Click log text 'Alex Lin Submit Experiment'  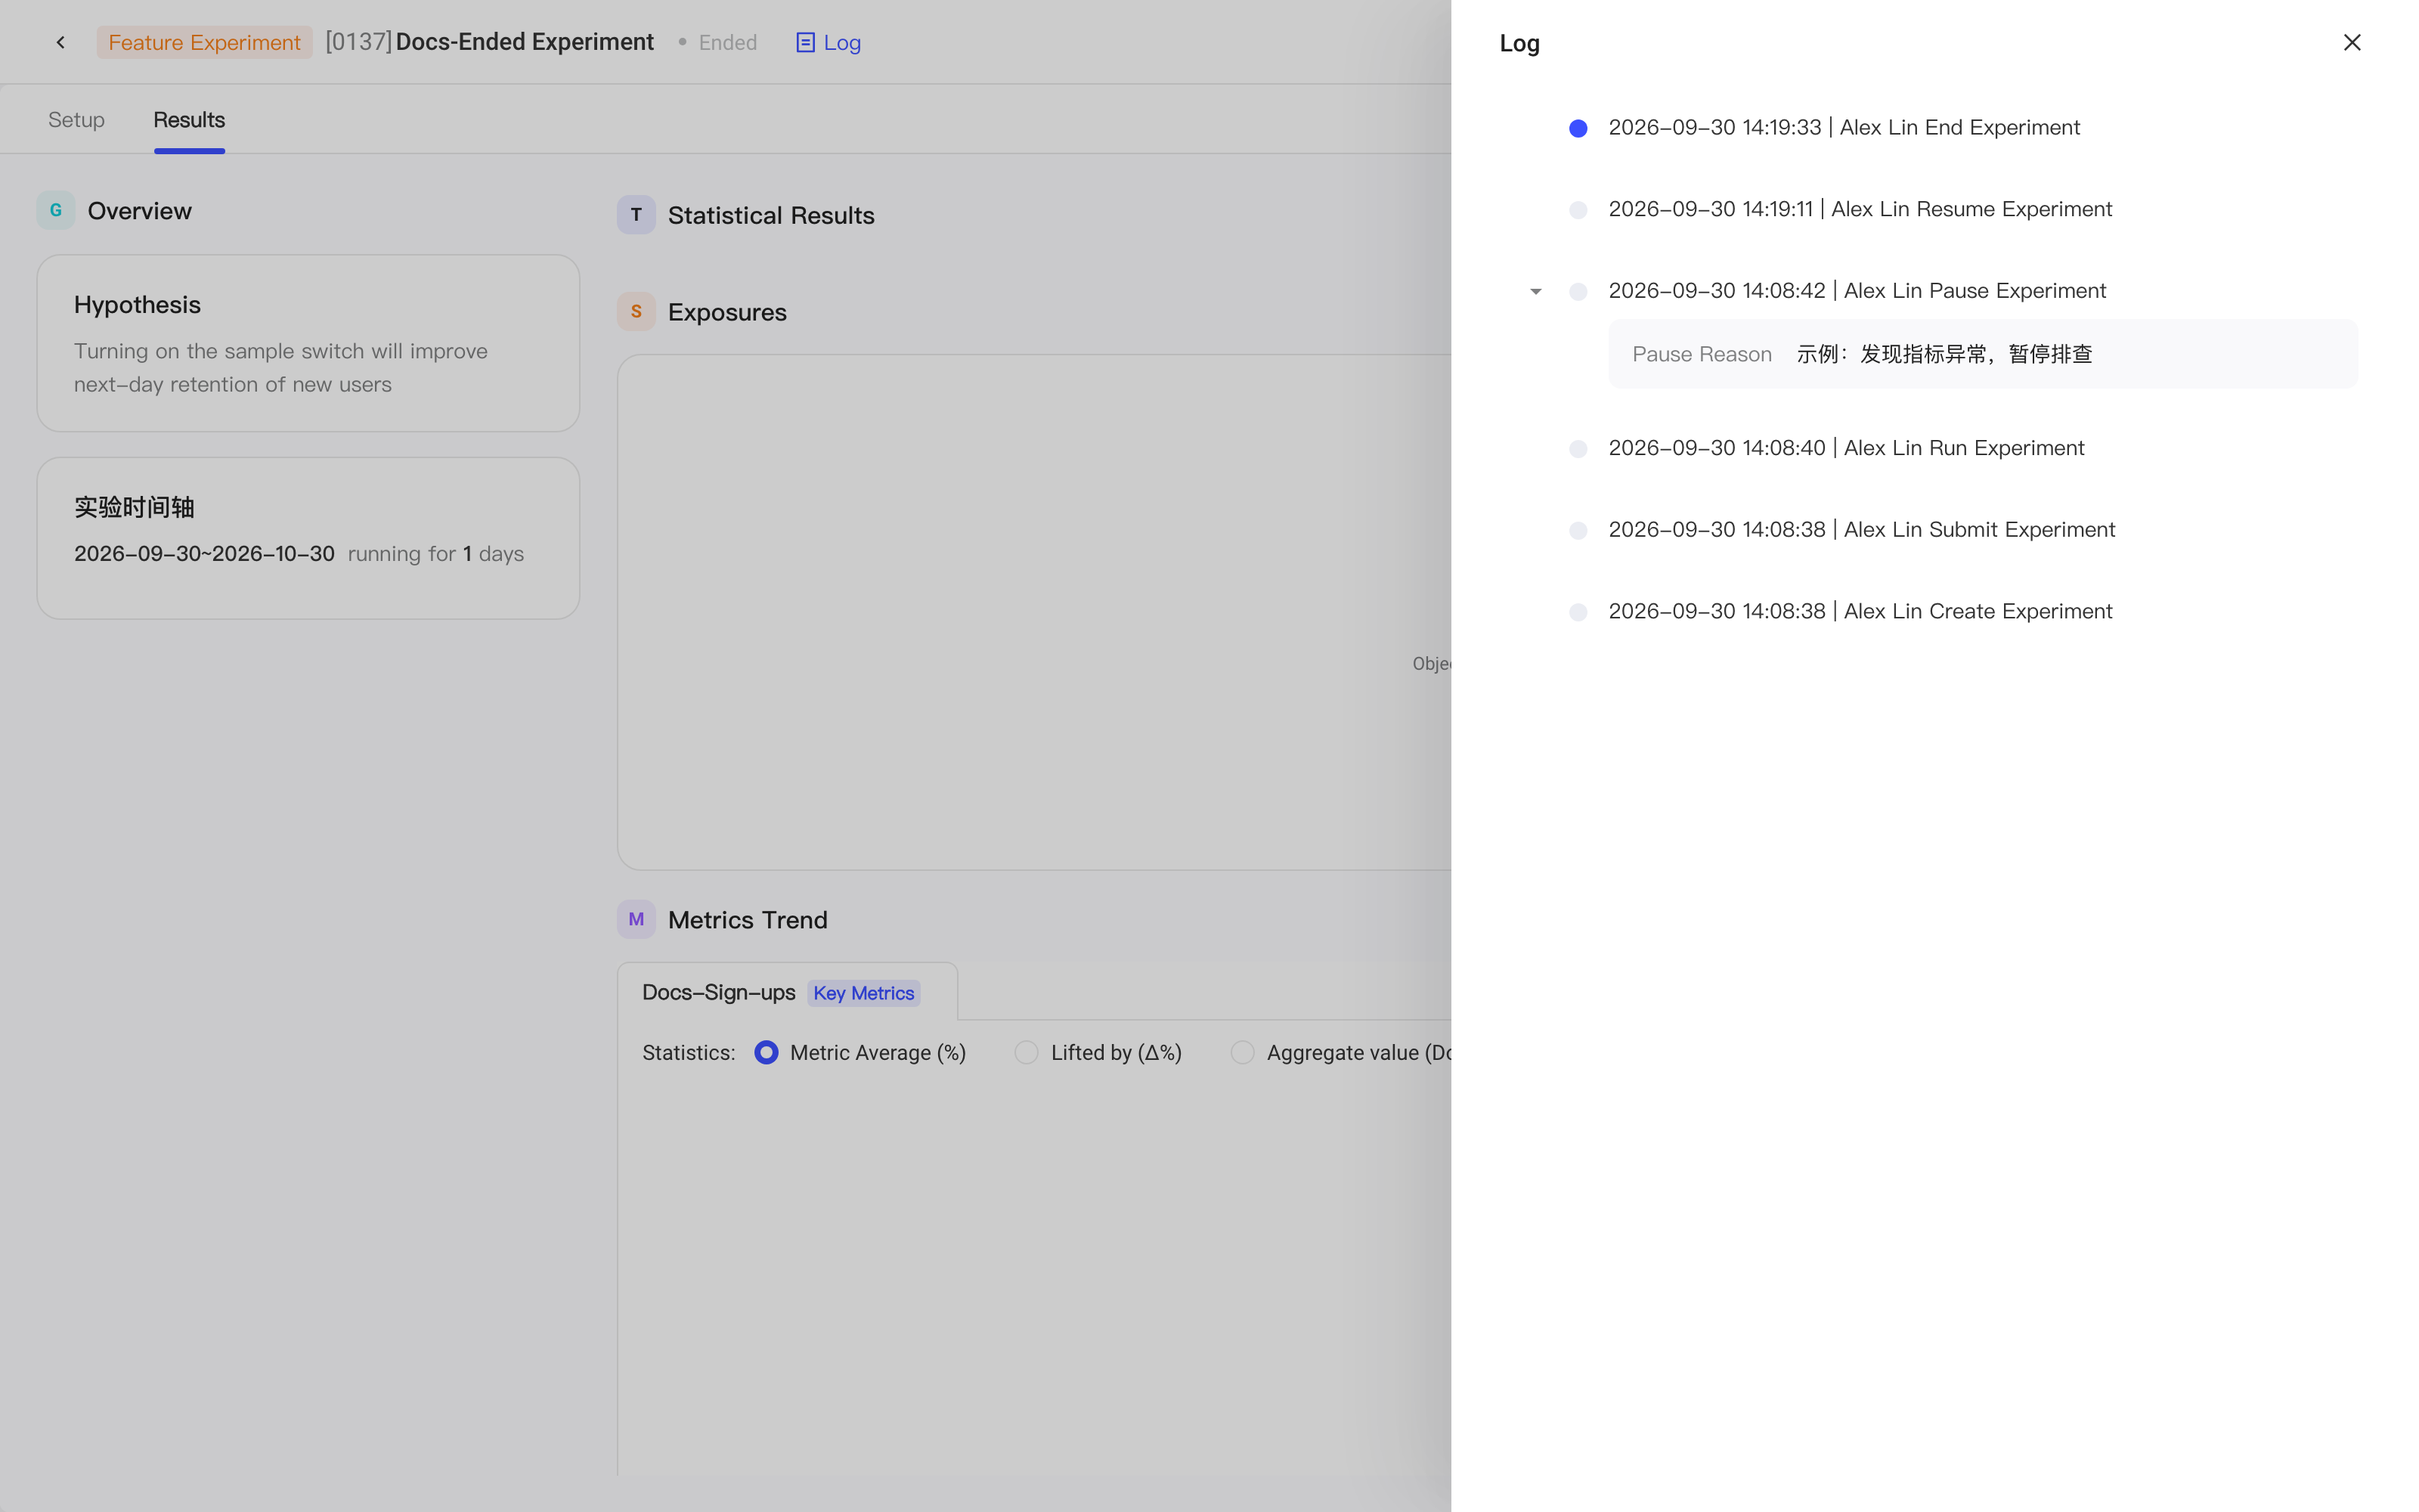[x=1979, y=529]
